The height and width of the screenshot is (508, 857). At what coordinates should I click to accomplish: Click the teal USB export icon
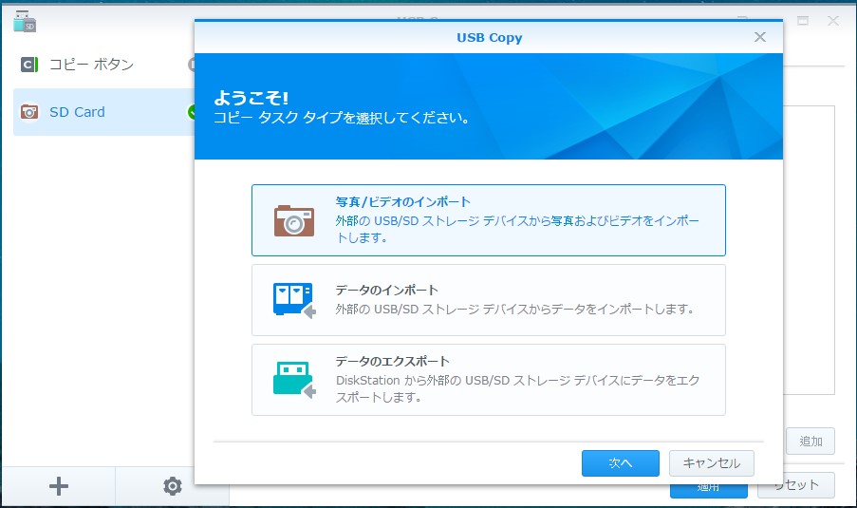(x=294, y=380)
